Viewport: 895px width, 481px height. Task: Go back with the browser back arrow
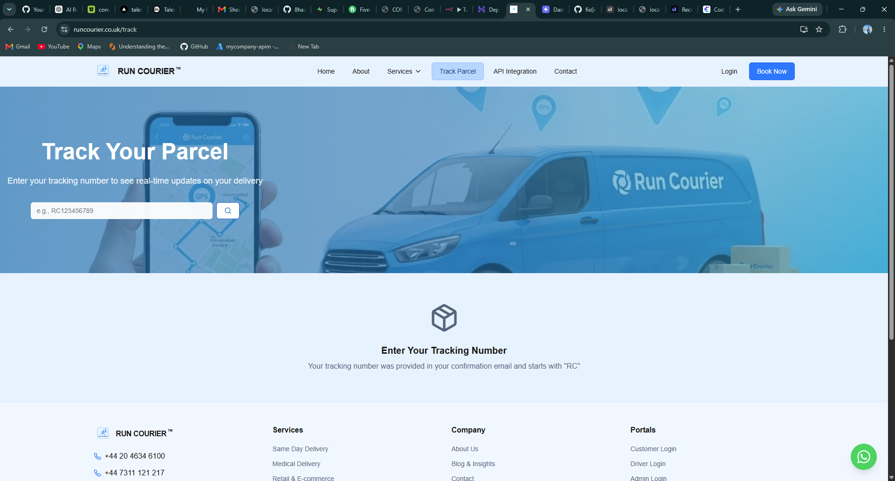[x=11, y=29]
